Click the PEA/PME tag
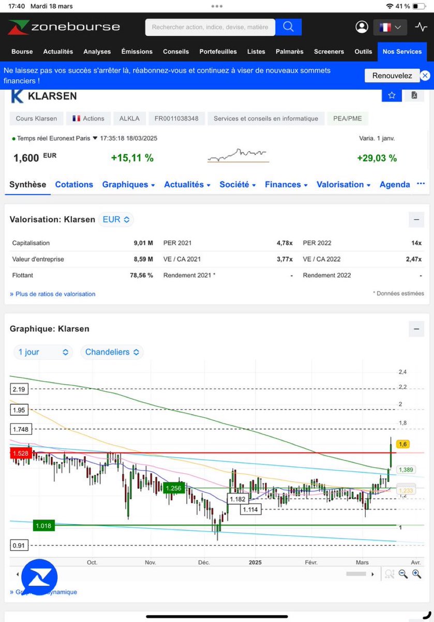Viewport: 434px width, 622px height. (348, 118)
